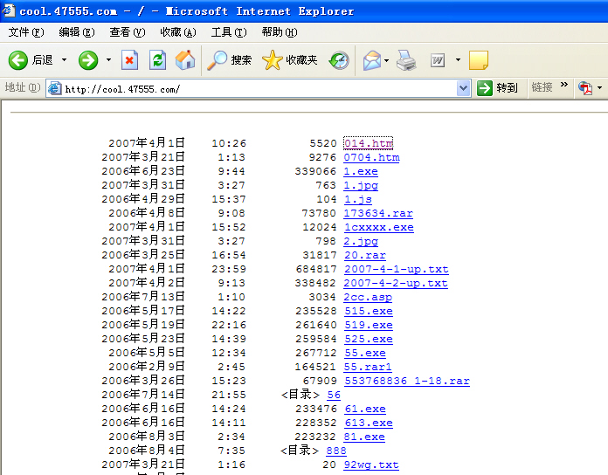Open the 文件(F) menu

[25, 32]
